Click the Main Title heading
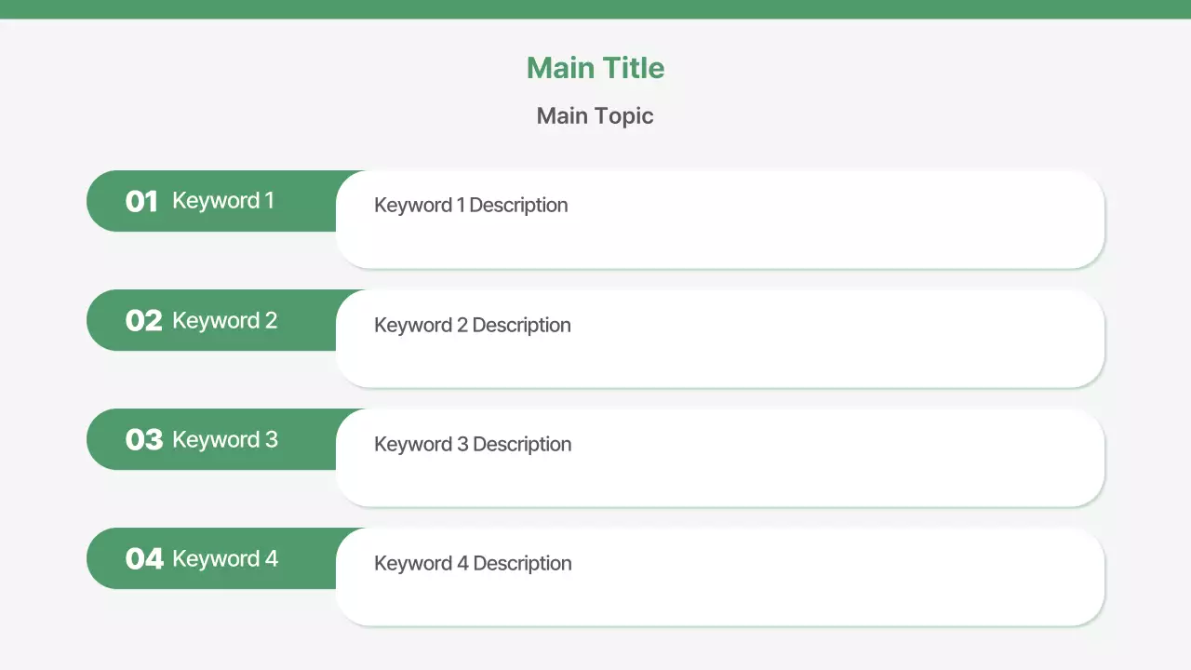The width and height of the screenshot is (1191, 670). pos(595,67)
